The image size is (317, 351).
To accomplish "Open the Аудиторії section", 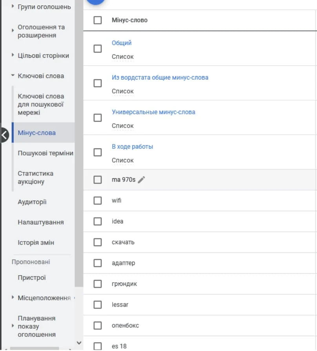I will click(32, 202).
